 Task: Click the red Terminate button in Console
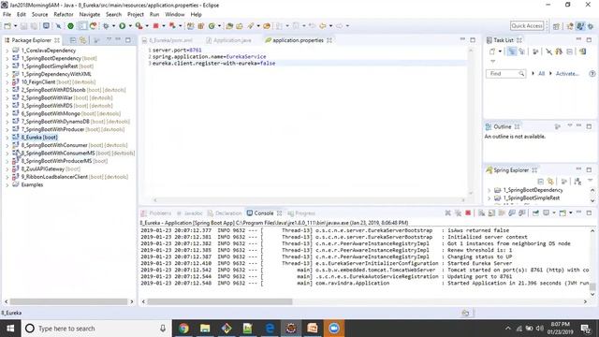click(468, 212)
